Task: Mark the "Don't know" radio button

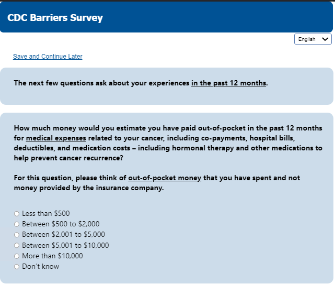Action: point(17,267)
